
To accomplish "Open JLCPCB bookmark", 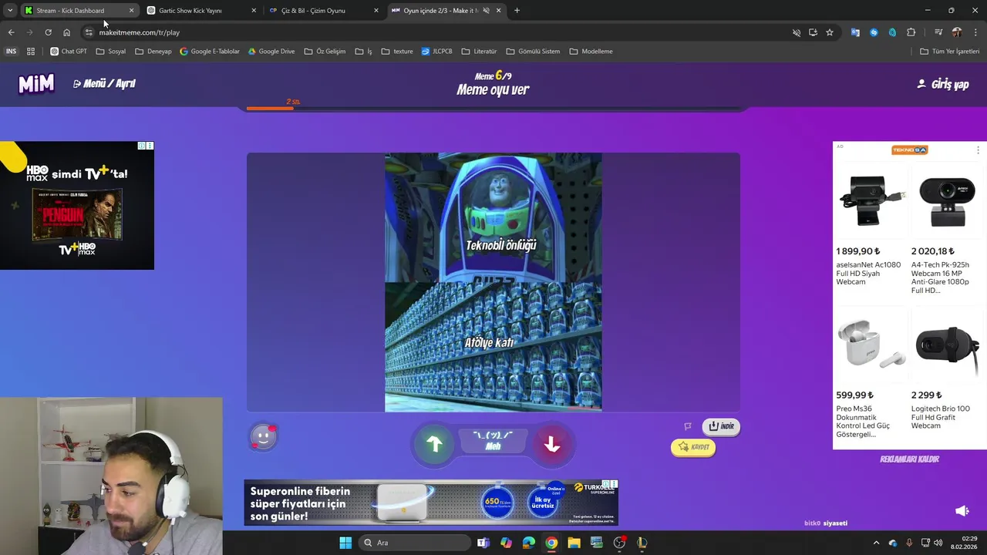I will click(437, 52).
